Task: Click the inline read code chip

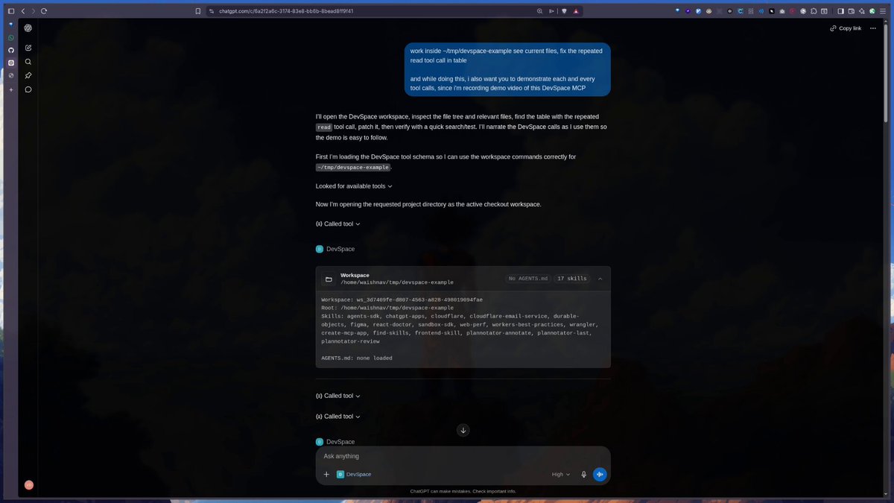Action: point(323,127)
